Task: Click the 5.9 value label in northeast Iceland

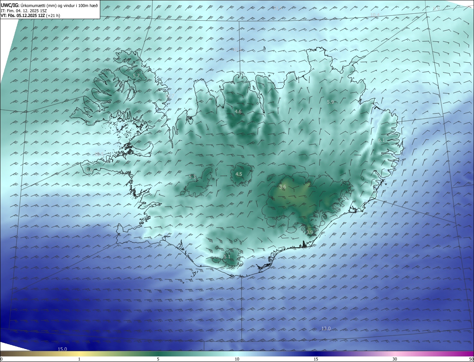Action: [330, 102]
